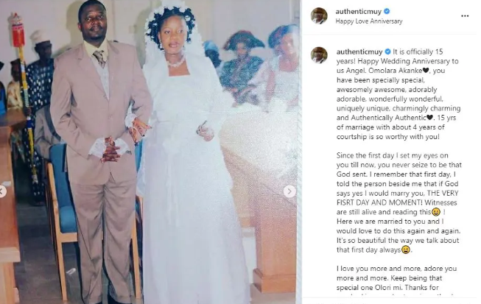Open authenticmuy username link in header
Image resolution: width=481 pixels, height=304 pixels.
click(358, 12)
